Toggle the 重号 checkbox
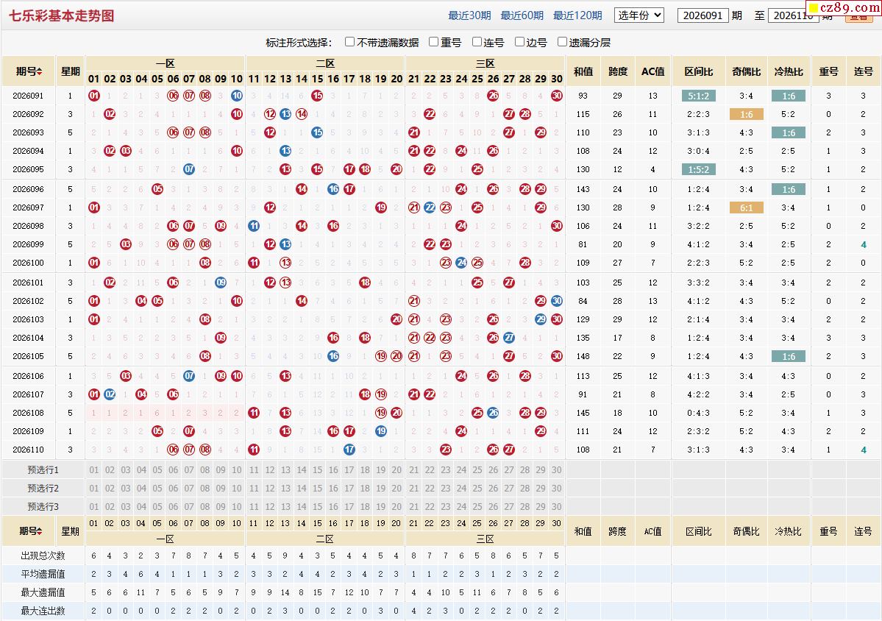 pos(434,42)
